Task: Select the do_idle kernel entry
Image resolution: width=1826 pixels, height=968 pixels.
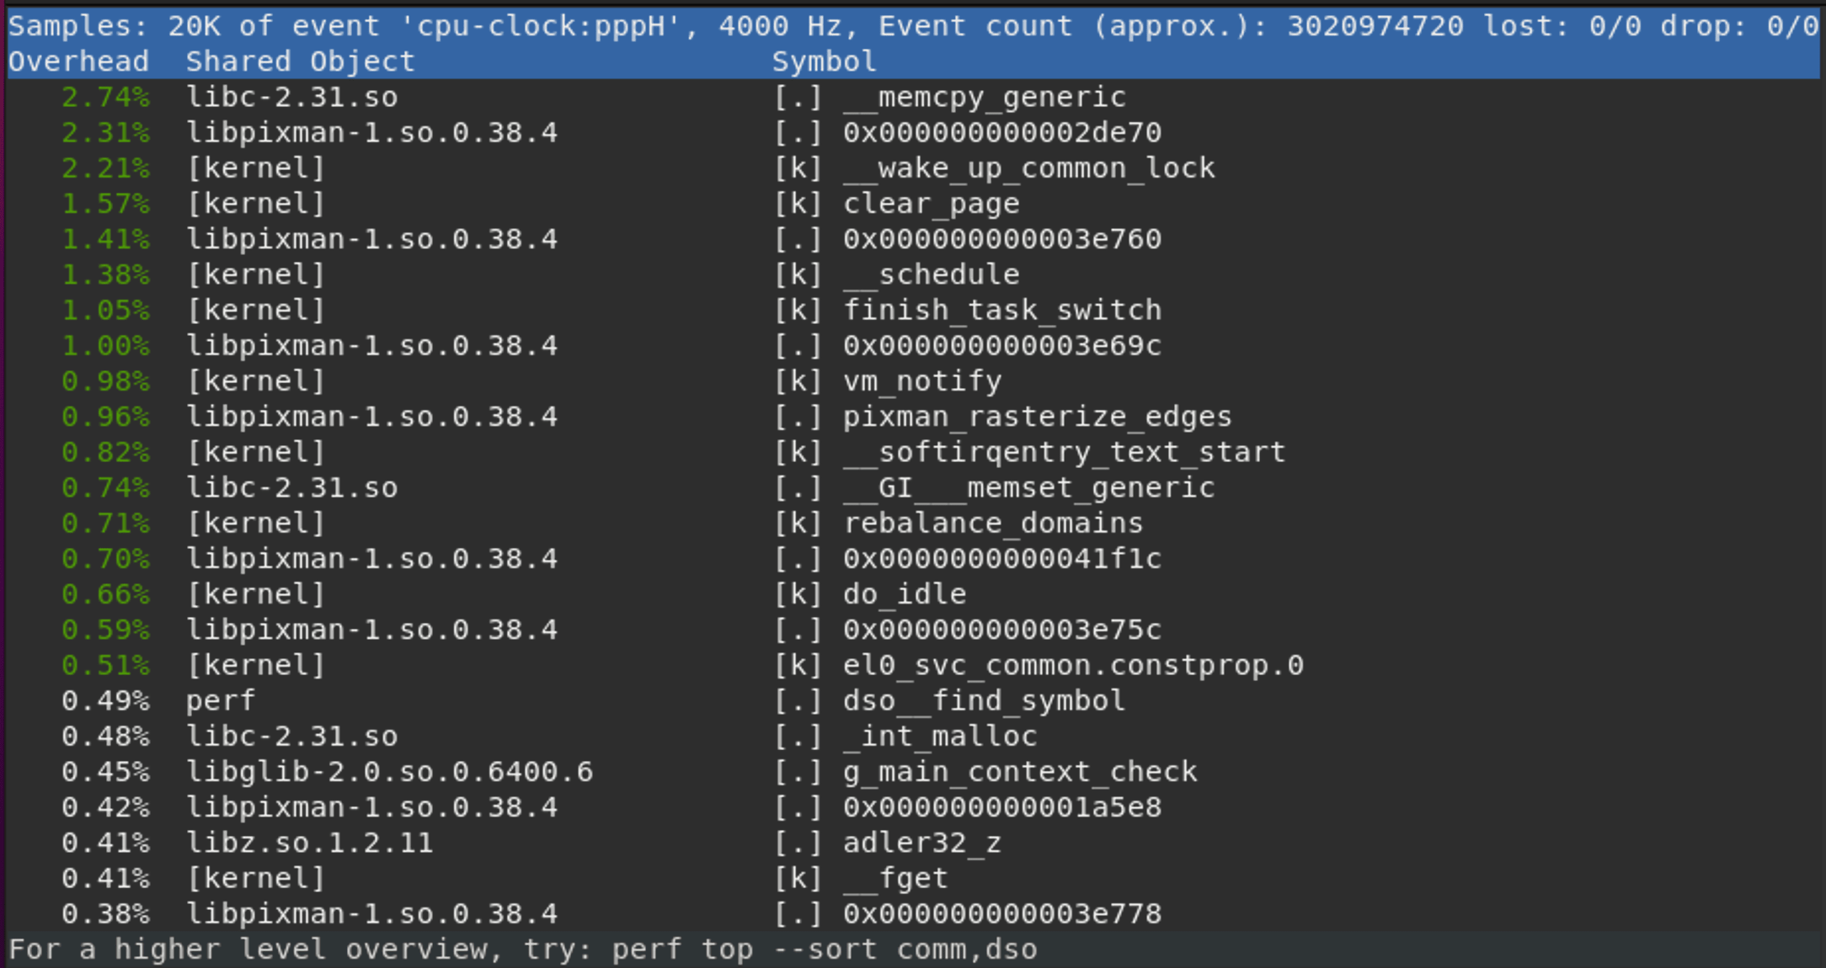Action: click(913, 594)
